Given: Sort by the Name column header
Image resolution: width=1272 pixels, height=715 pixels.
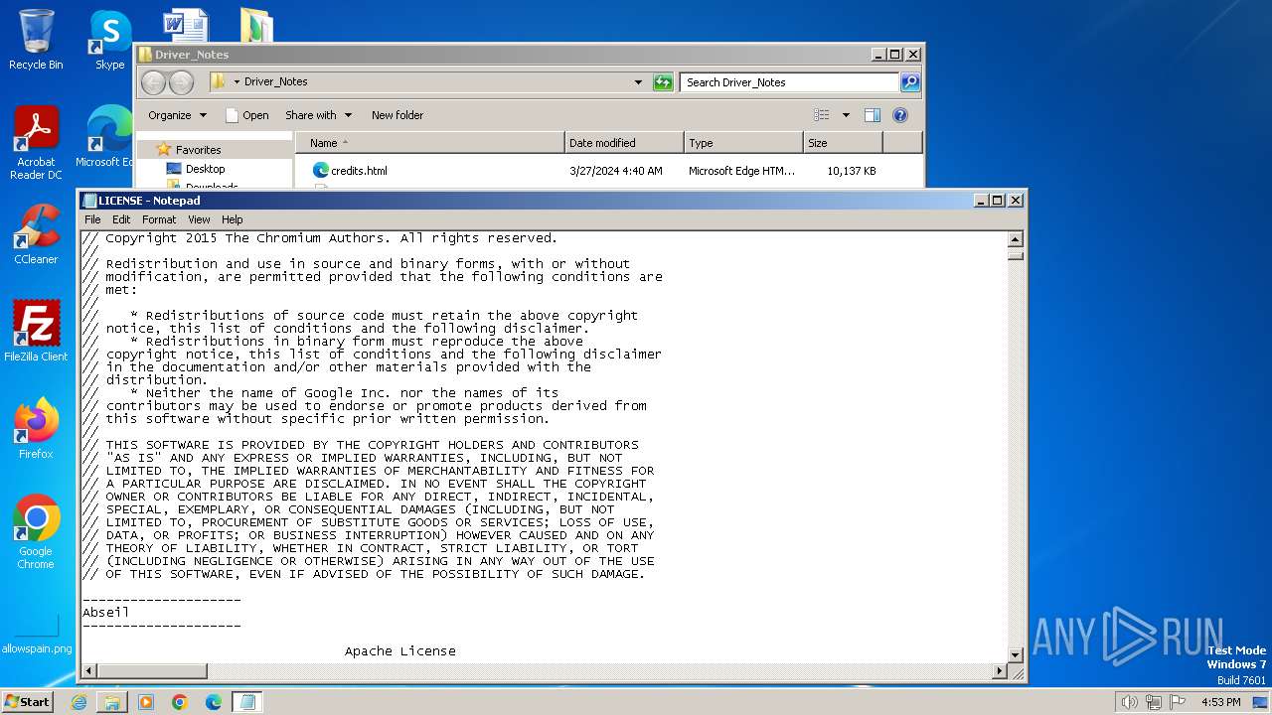Looking at the screenshot, I should point(429,143).
